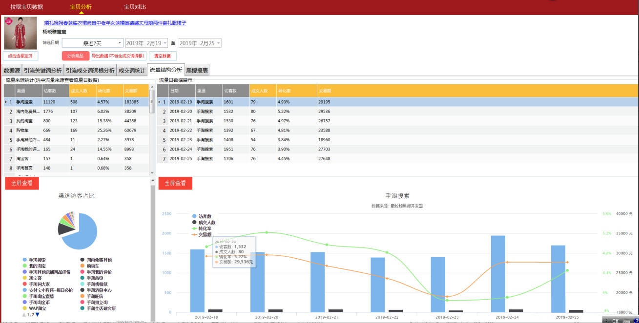Select the 我的淘宝 row in source table
This screenshot has height=323, width=639.
pyautogui.click(x=77, y=121)
